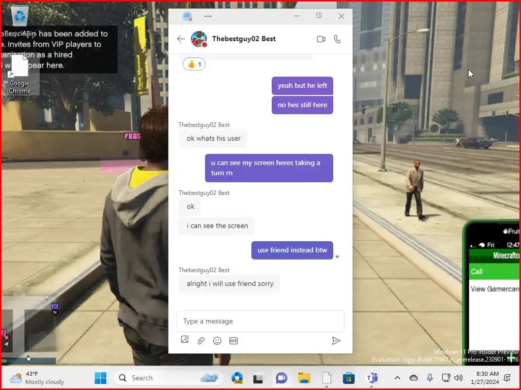521x390 pixels.
Task: Open Microsoft Store from the taskbar
Action: 349,378
